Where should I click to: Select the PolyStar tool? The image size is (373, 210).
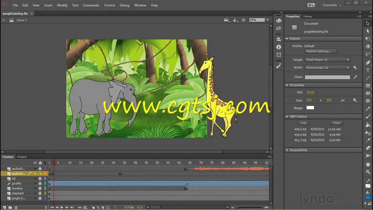pos(368,101)
